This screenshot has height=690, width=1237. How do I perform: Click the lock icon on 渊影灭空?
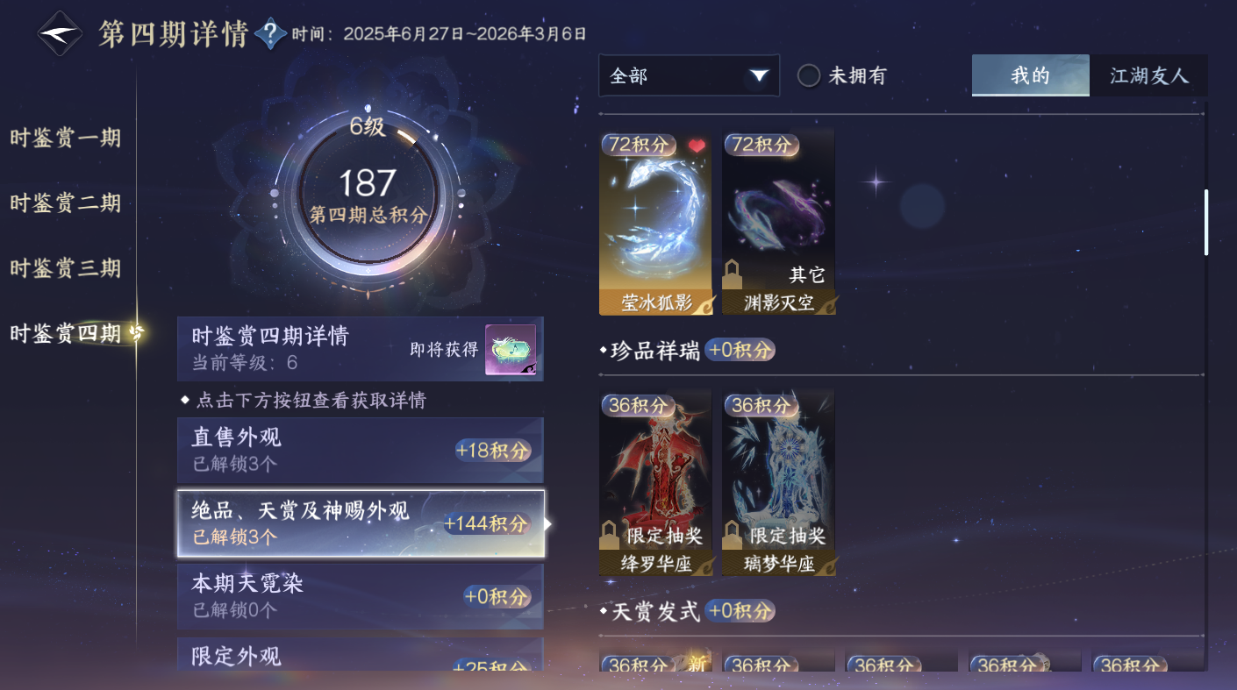[732, 274]
